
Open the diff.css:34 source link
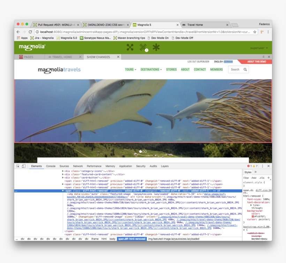[x=263, y=190]
